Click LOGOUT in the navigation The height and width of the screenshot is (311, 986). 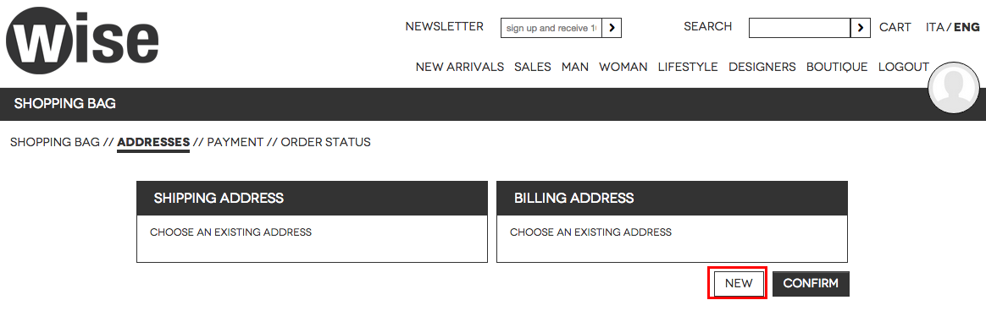(904, 67)
